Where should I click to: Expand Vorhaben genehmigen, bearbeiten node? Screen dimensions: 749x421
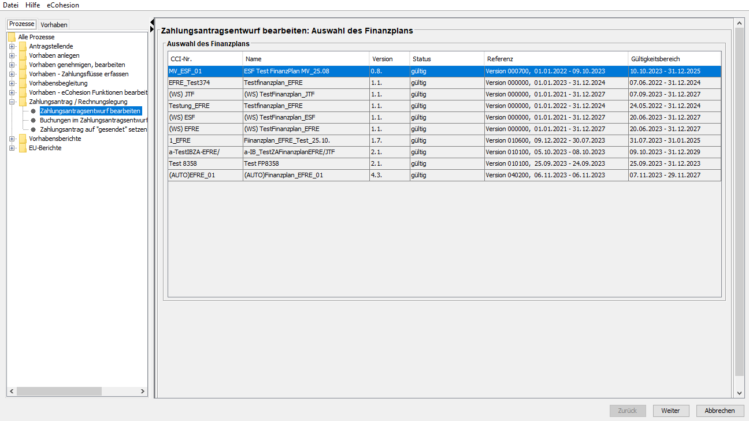[12, 65]
